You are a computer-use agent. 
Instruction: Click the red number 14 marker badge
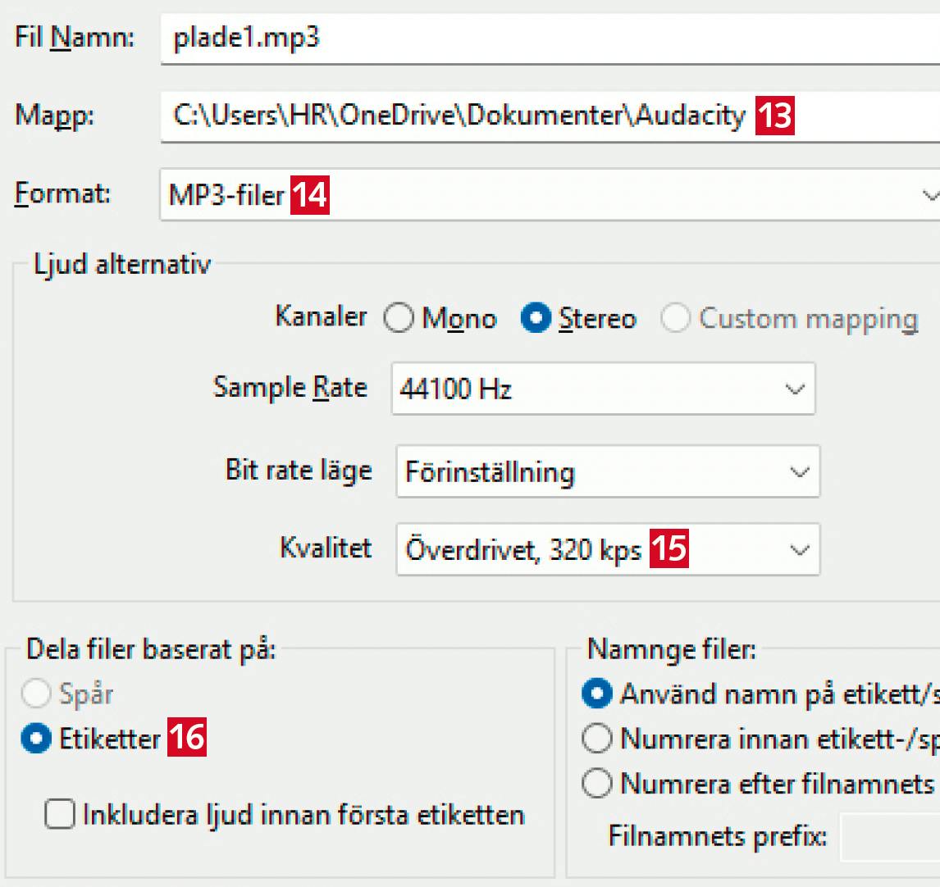309,195
